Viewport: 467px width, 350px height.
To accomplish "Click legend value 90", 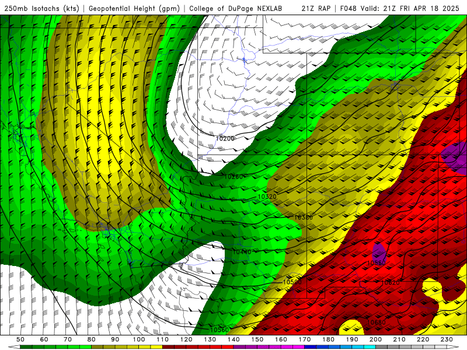I will click(x=115, y=339).
